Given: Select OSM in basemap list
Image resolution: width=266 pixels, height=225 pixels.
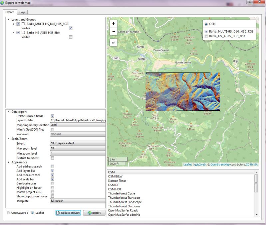Looking at the screenshot, I should (181, 172).
